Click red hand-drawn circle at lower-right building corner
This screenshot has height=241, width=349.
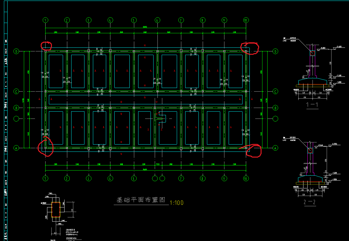click(x=254, y=151)
